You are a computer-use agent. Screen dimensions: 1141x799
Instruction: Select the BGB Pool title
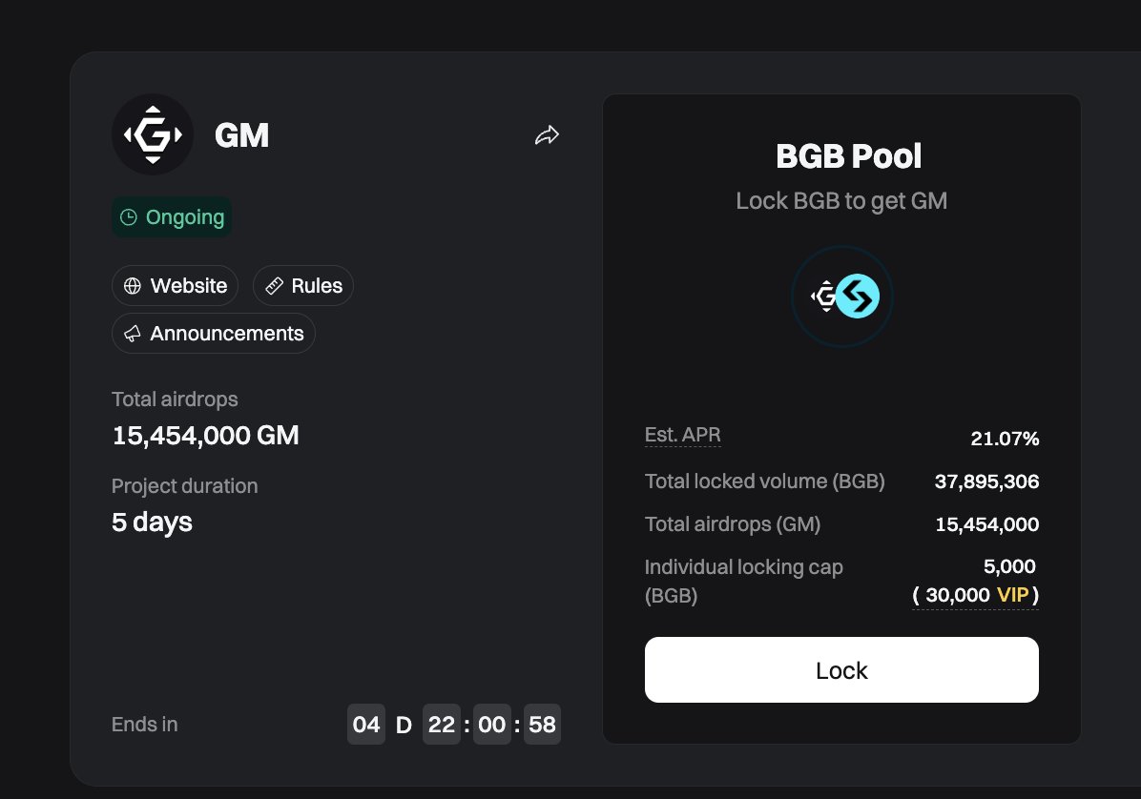pyautogui.click(x=848, y=155)
